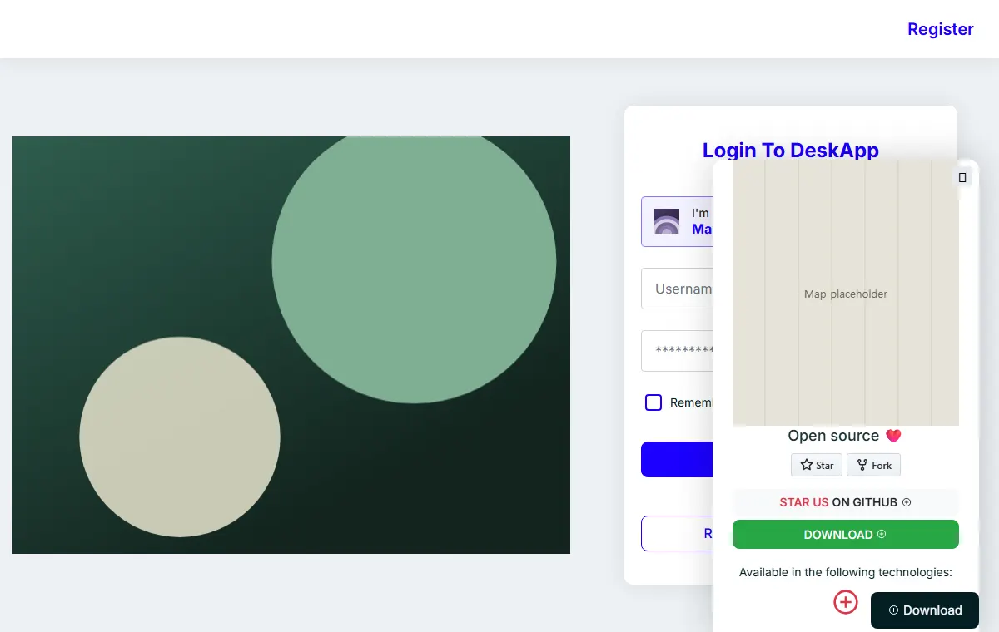This screenshot has width=999, height=632.
Task: Close the Open source promo popup
Action: 962,177
